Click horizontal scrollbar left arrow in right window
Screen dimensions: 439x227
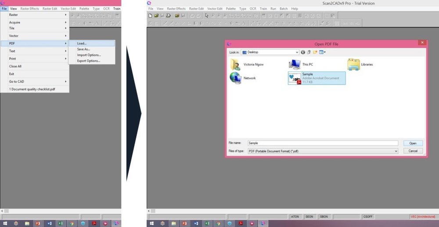149,211
